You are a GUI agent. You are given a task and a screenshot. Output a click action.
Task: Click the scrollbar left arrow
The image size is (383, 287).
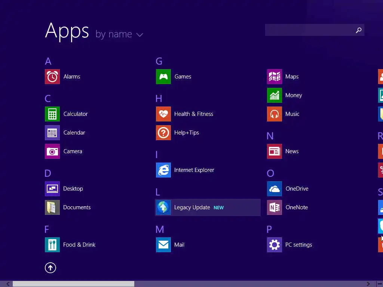(8, 284)
